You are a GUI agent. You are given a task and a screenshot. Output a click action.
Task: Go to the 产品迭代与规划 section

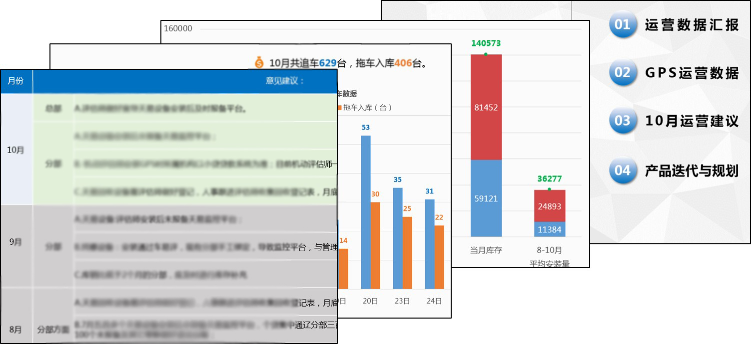coord(692,171)
